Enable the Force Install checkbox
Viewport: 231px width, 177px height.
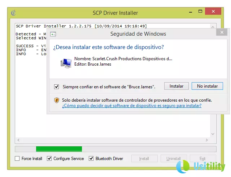17,158
